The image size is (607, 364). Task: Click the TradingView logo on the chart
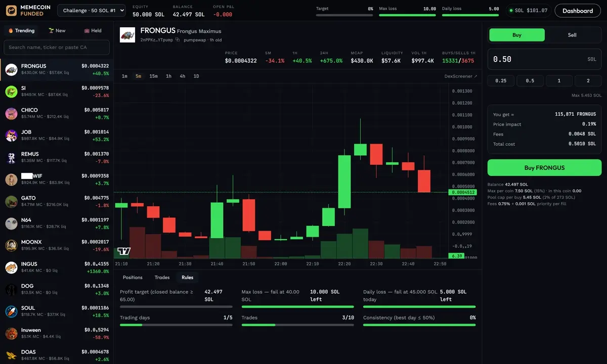coord(124,251)
